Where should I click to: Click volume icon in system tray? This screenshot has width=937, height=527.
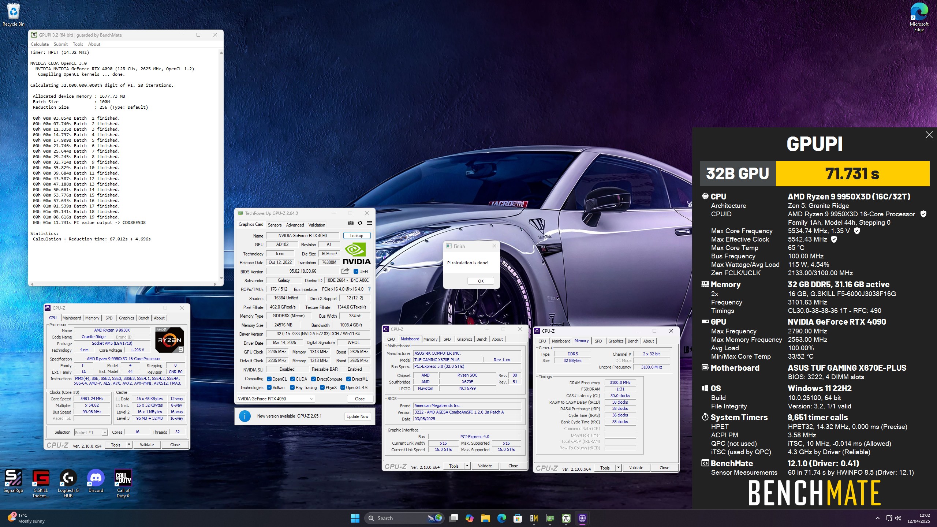pos(898,518)
